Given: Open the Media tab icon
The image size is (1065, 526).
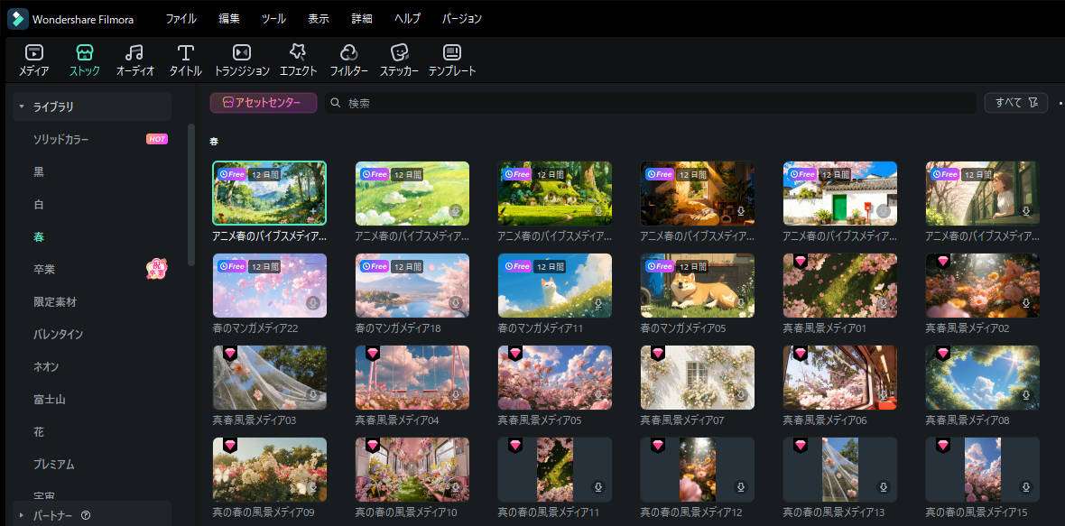Looking at the screenshot, I should click(33, 53).
